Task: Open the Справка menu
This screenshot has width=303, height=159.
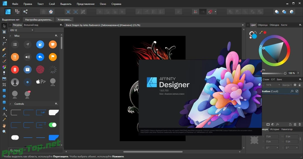Action: 116,4
